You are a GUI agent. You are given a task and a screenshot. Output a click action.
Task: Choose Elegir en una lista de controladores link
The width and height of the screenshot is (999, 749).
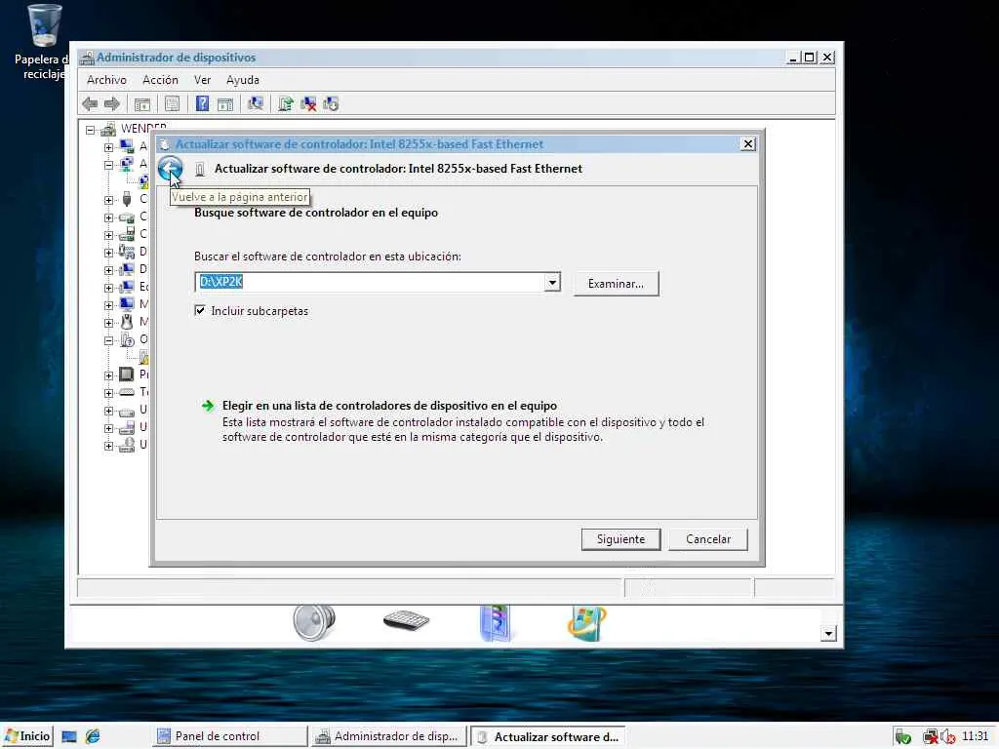click(389, 406)
